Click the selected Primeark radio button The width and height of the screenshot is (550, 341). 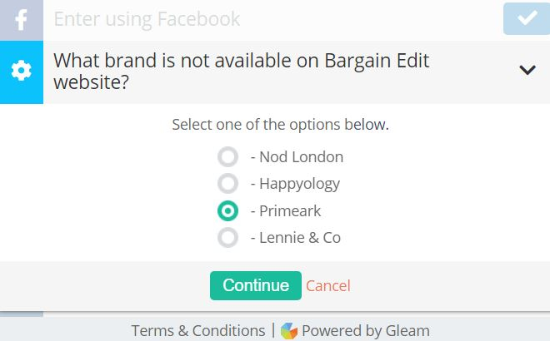(227, 210)
